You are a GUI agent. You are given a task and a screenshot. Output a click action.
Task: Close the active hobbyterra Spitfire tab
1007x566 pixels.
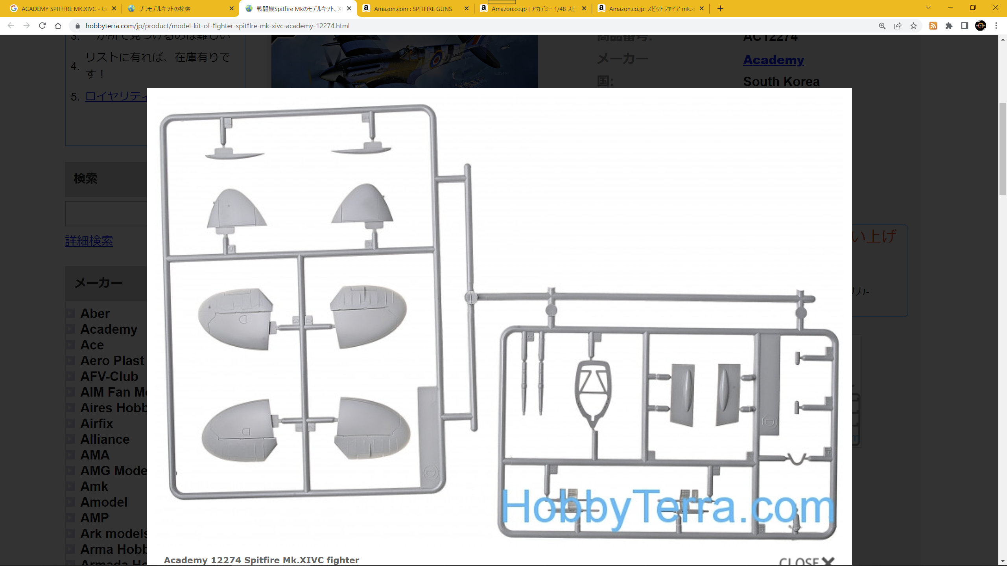[349, 8]
